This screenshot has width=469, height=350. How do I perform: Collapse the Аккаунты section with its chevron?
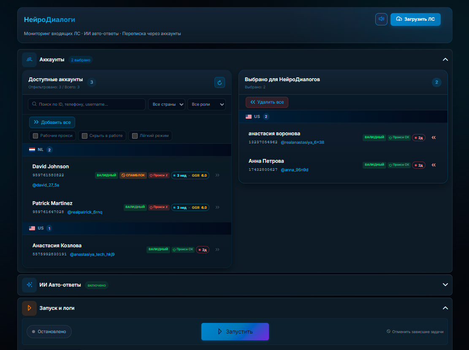(445, 60)
